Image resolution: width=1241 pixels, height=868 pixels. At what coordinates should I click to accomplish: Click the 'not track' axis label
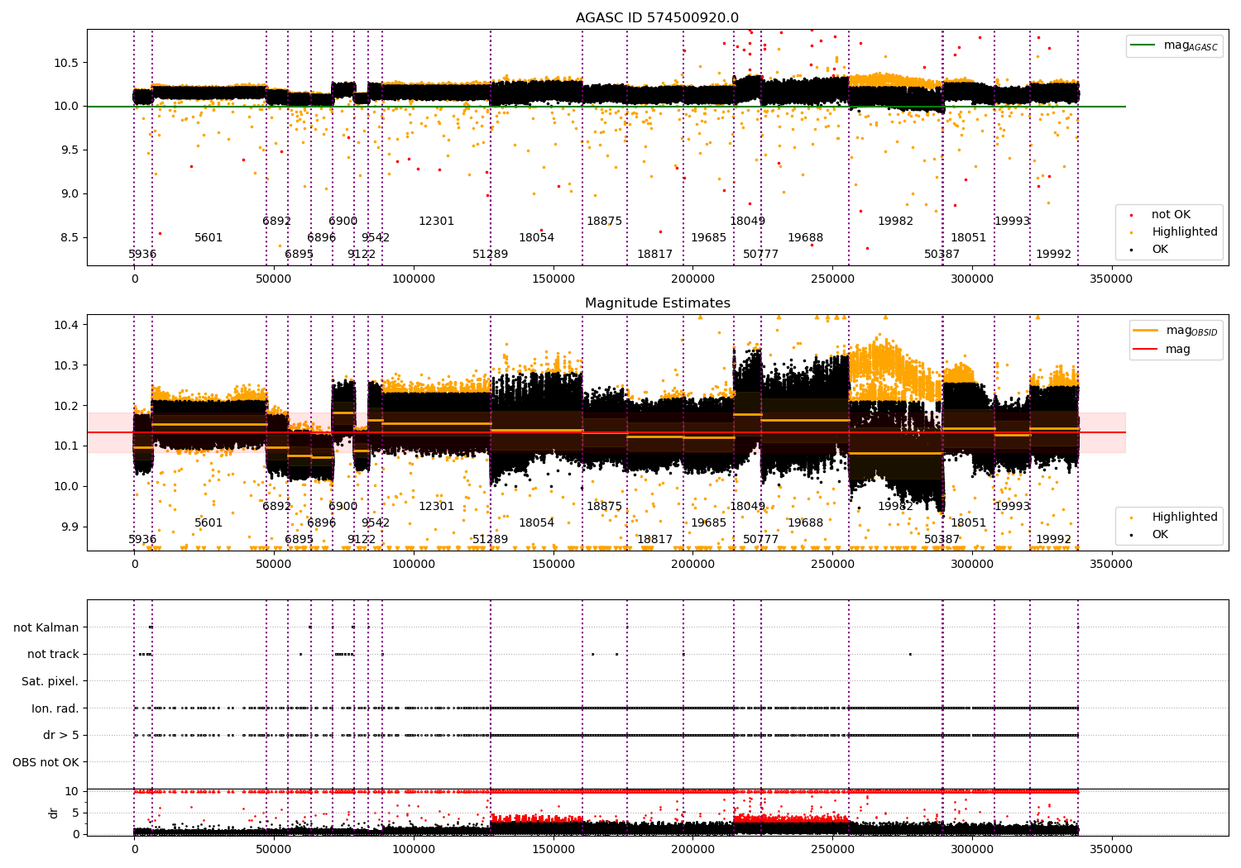pyautogui.click(x=53, y=654)
